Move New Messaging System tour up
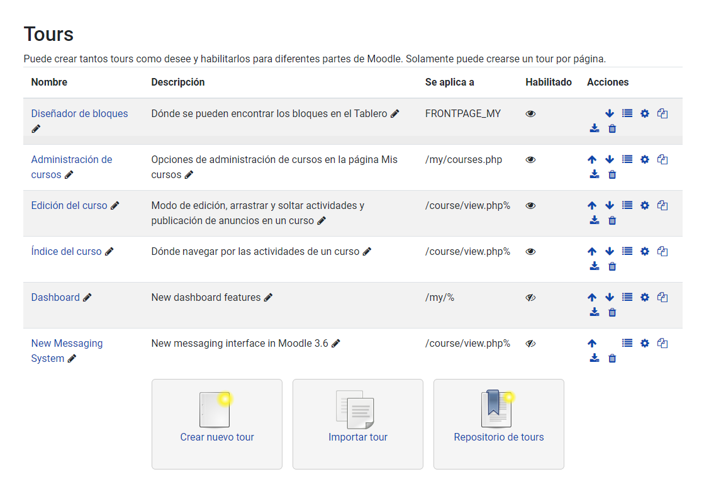The height and width of the screenshot is (484, 704). pos(592,344)
